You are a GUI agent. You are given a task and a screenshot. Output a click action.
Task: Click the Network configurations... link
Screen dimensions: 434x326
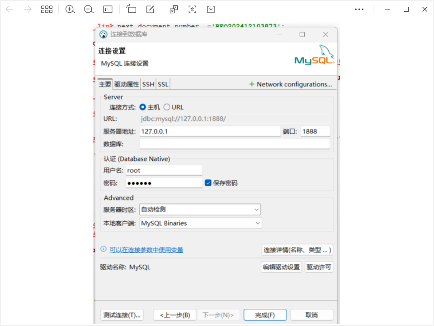[294, 84]
